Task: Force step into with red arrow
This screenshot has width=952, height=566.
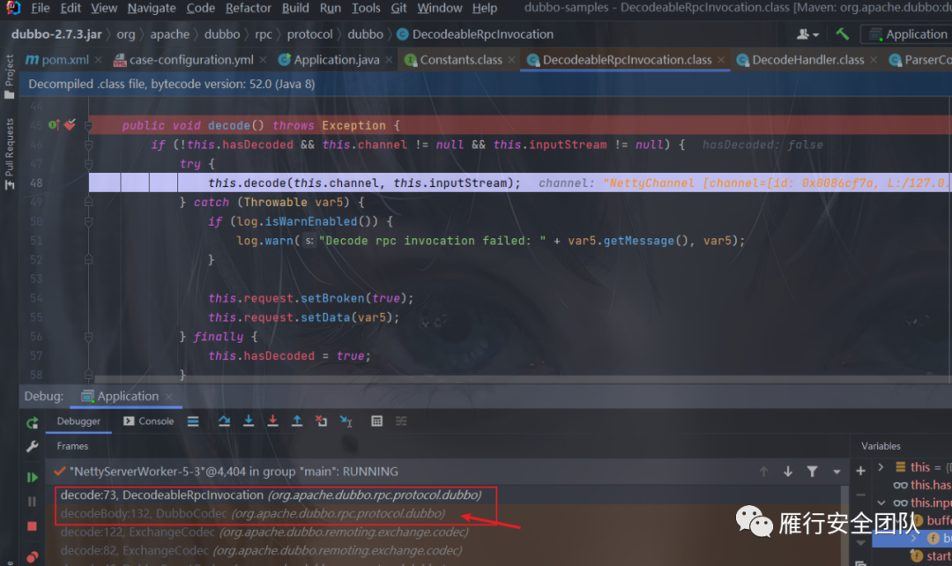Action: coord(272,421)
